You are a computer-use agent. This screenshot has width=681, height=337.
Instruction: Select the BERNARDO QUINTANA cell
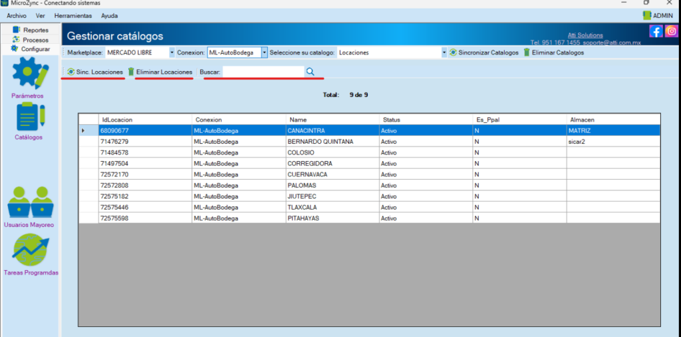point(333,141)
